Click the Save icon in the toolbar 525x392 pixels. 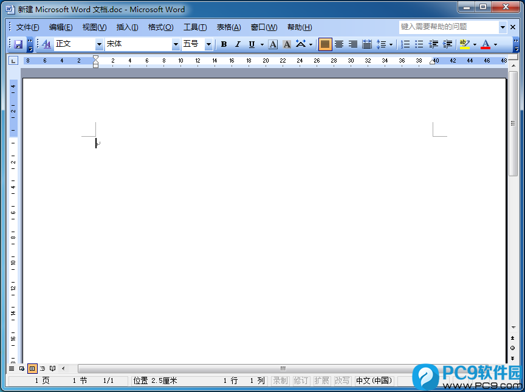pyautogui.click(x=18, y=44)
